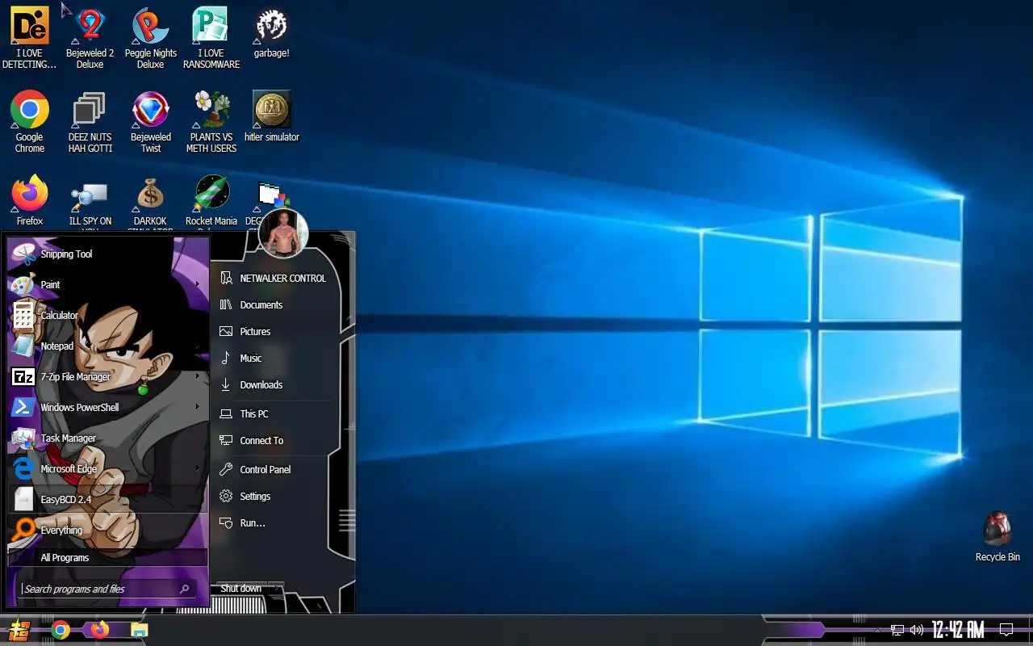Click the 12:42 AM taskbar clock

pos(958,630)
